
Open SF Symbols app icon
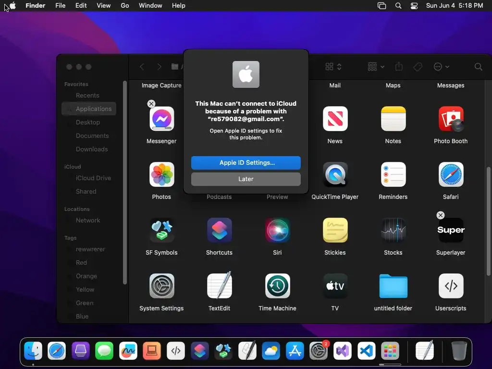click(x=161, y=230)
